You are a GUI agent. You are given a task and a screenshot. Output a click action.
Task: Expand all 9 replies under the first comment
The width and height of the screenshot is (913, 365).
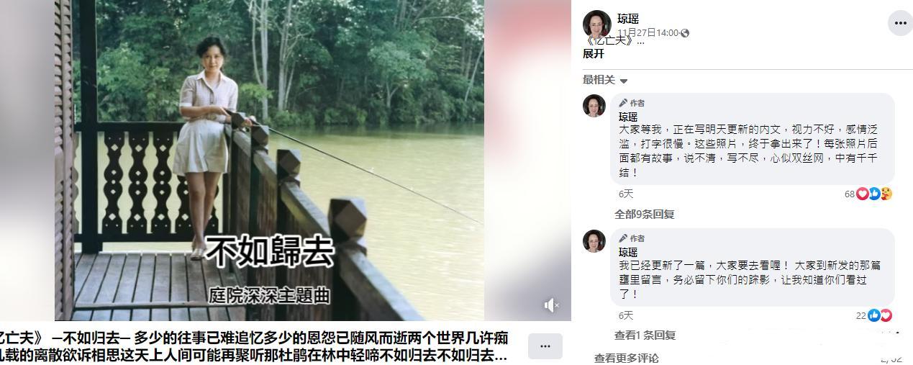644,214
